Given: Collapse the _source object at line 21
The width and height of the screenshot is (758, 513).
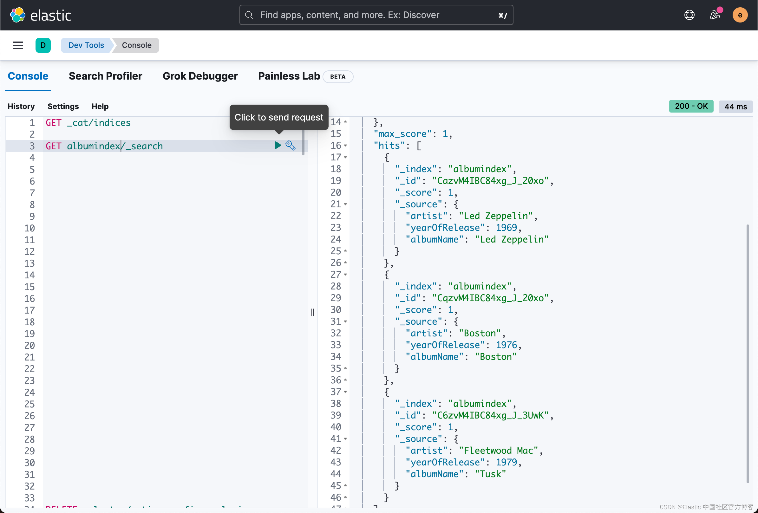Looking at the screenshot, I should coord(345,205).
